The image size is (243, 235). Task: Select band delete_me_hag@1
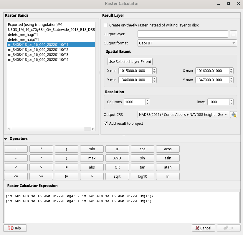51,34
